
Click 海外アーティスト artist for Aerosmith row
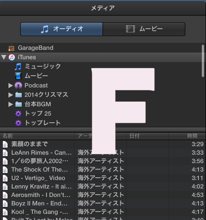pos(101,195)
